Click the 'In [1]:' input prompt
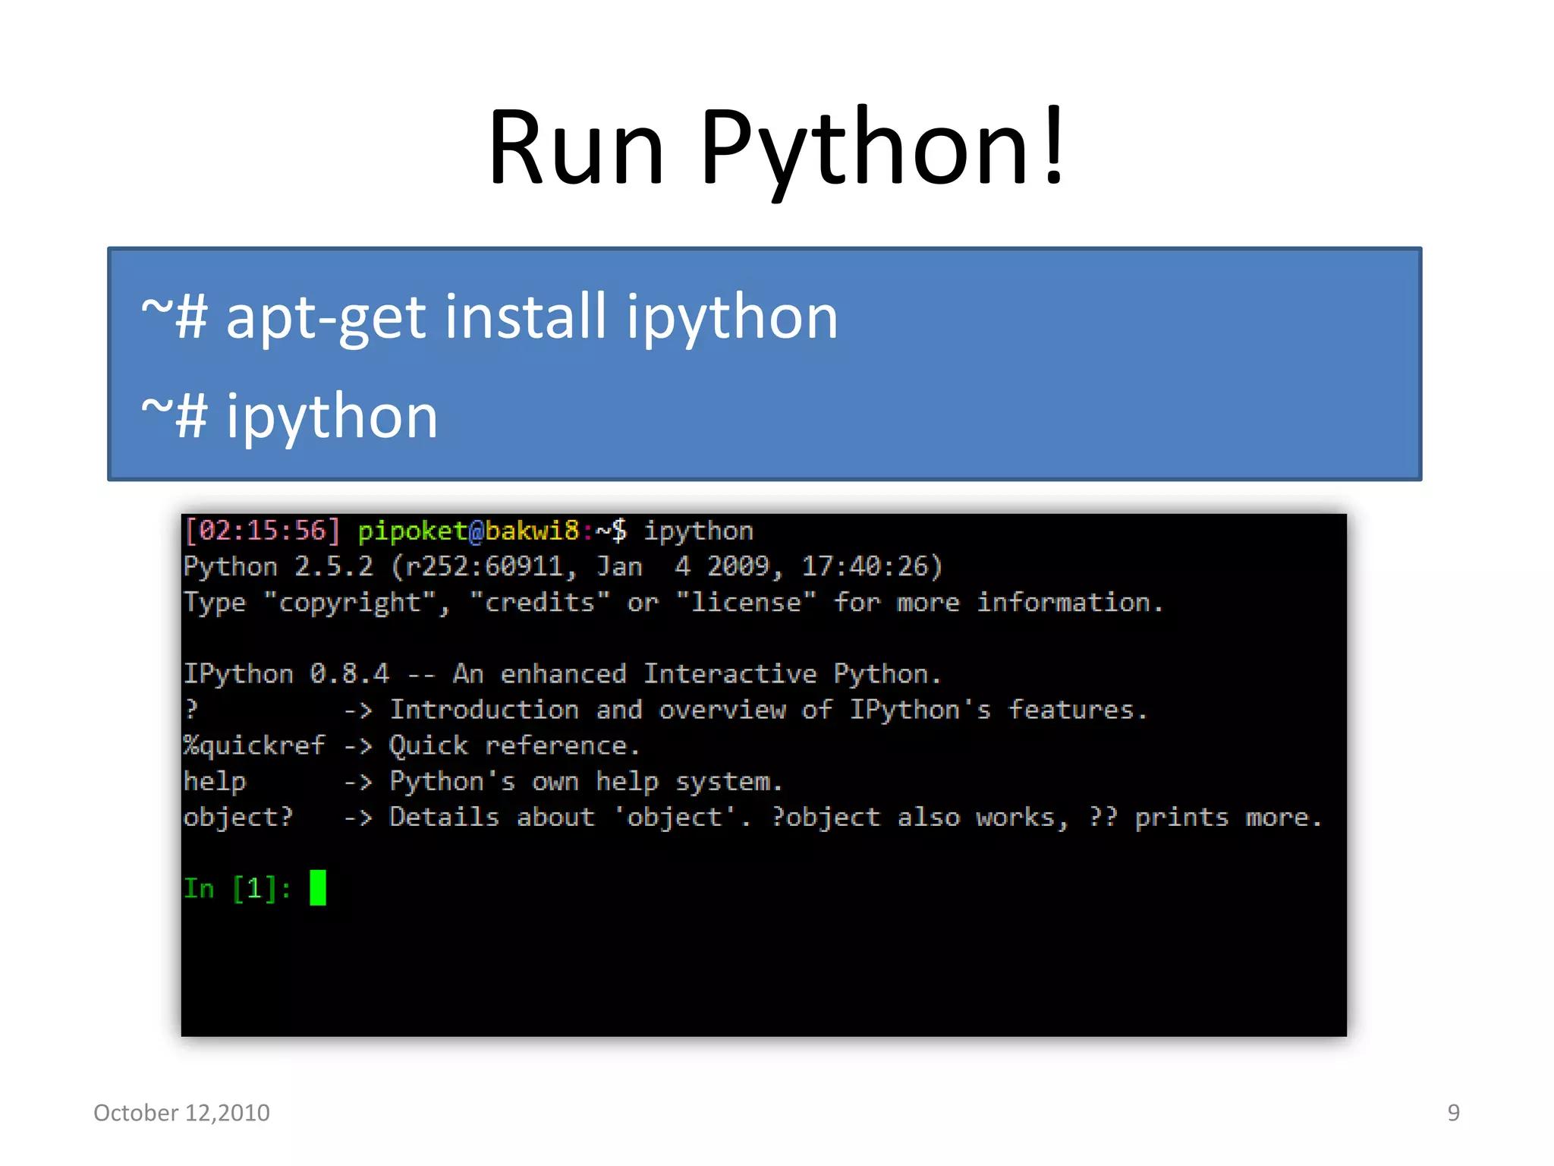 tap(238, 888)
